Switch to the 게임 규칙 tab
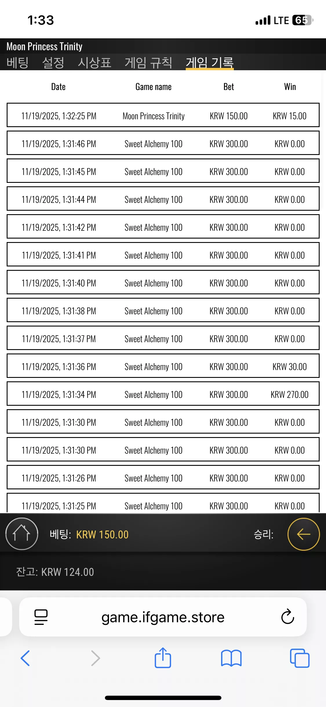Screen dimensions: 326x707 coord(148,62)
